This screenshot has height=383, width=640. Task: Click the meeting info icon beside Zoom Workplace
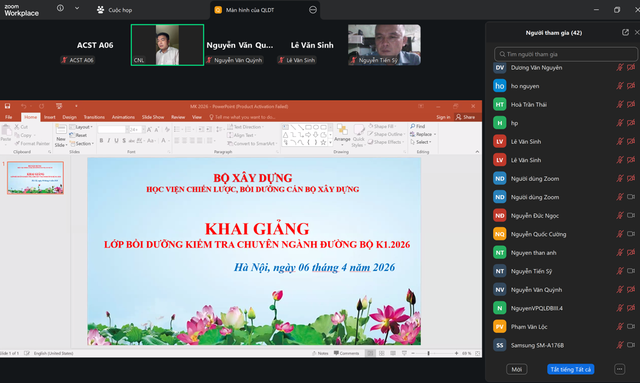[60, 8]
